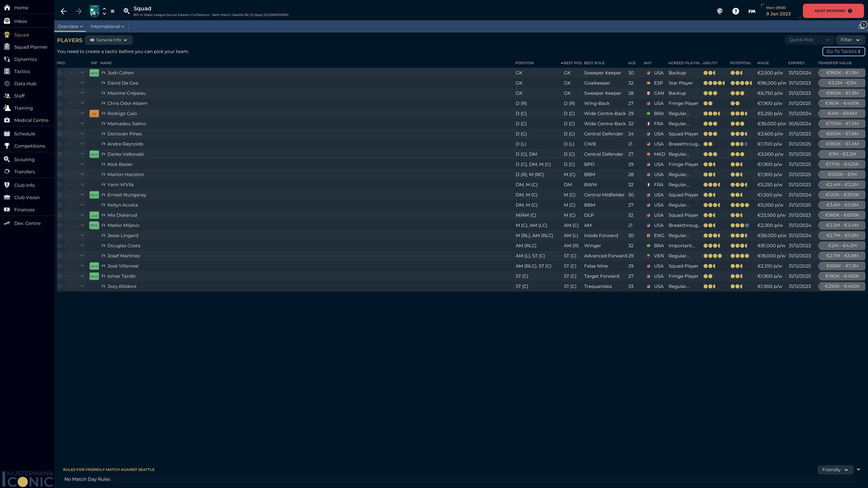This screenshot has height=488, width=868.
Task: Click the FM menu icon
Action: [x=751, y=11]
